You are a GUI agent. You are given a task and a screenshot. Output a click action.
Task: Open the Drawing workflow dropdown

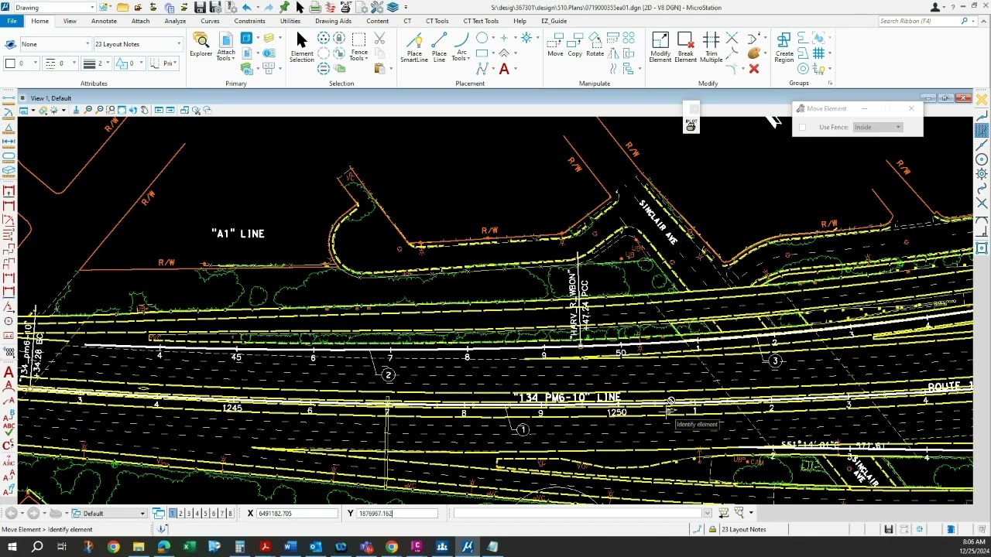(54, 8)
